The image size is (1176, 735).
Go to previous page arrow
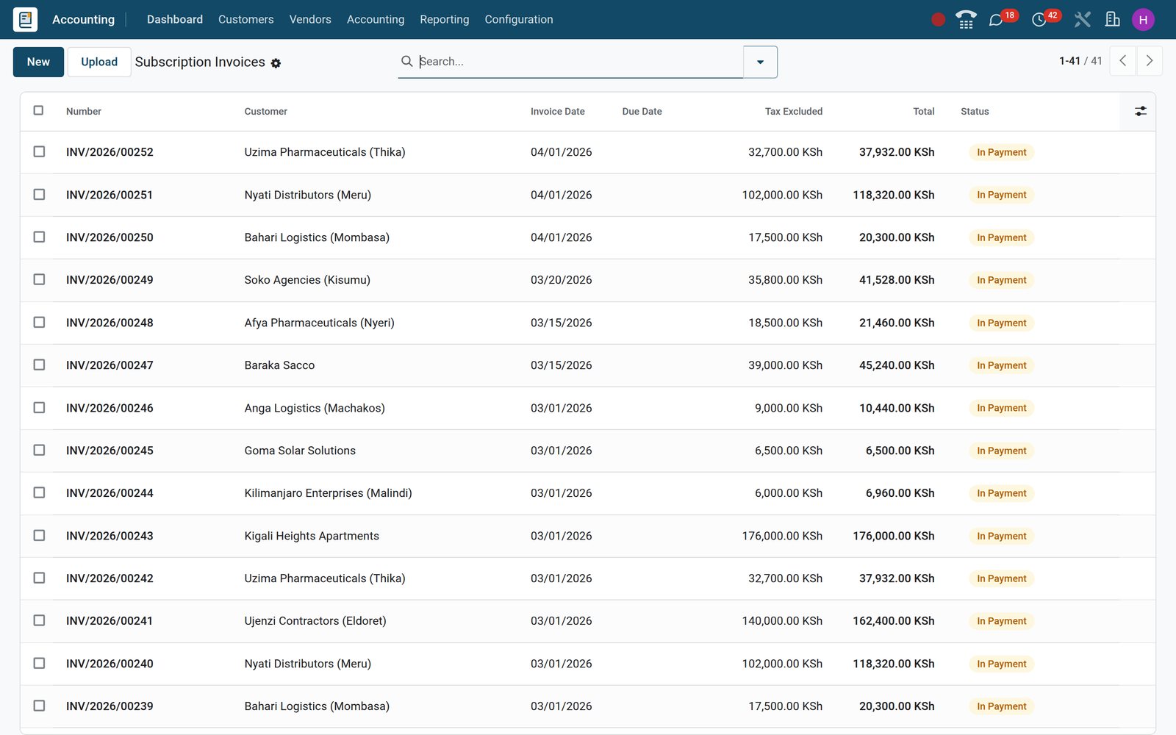coord(1122,61)
